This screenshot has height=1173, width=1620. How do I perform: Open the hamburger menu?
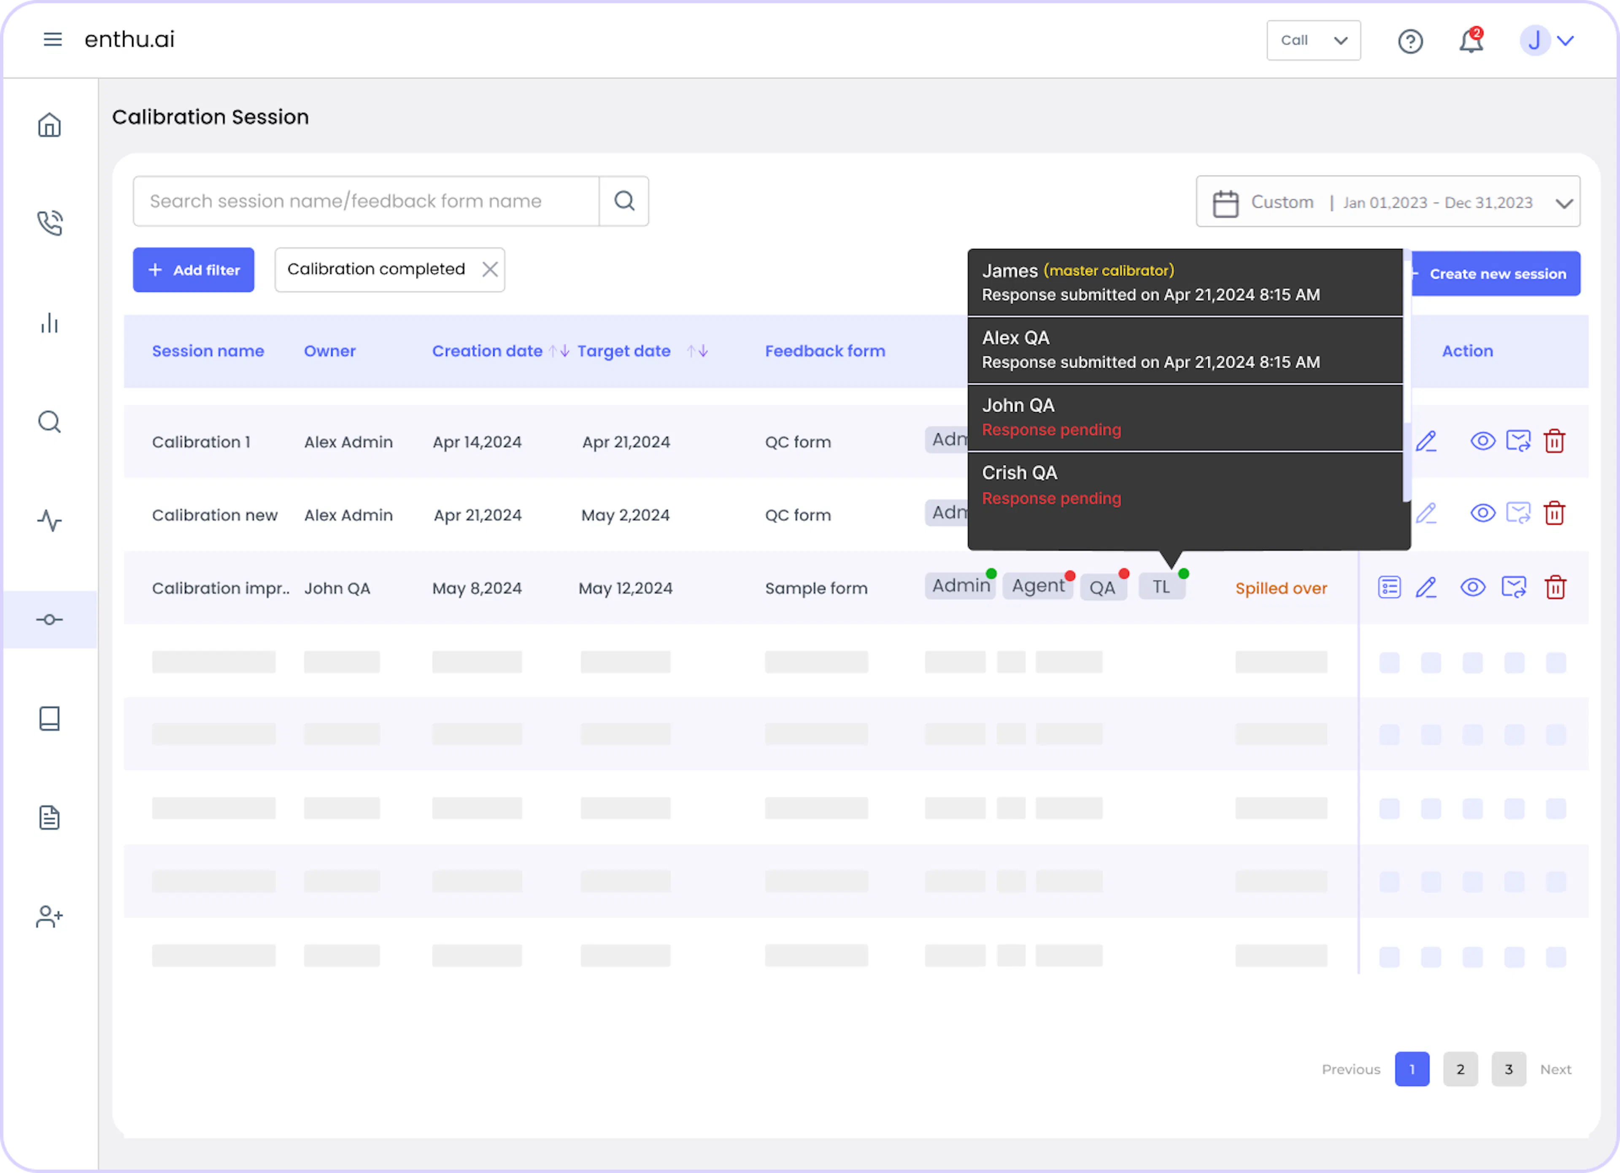pos(52,39)
